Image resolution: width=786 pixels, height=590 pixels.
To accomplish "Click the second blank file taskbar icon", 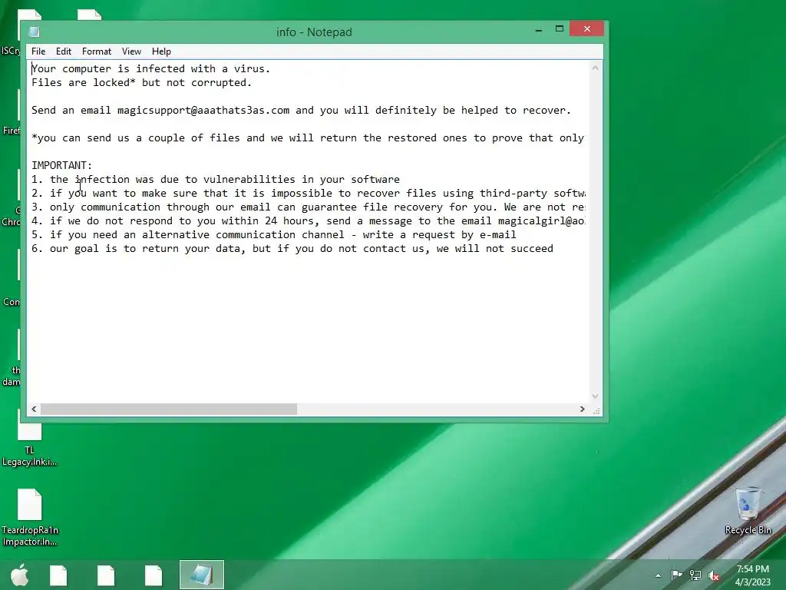I will point(106,575).
